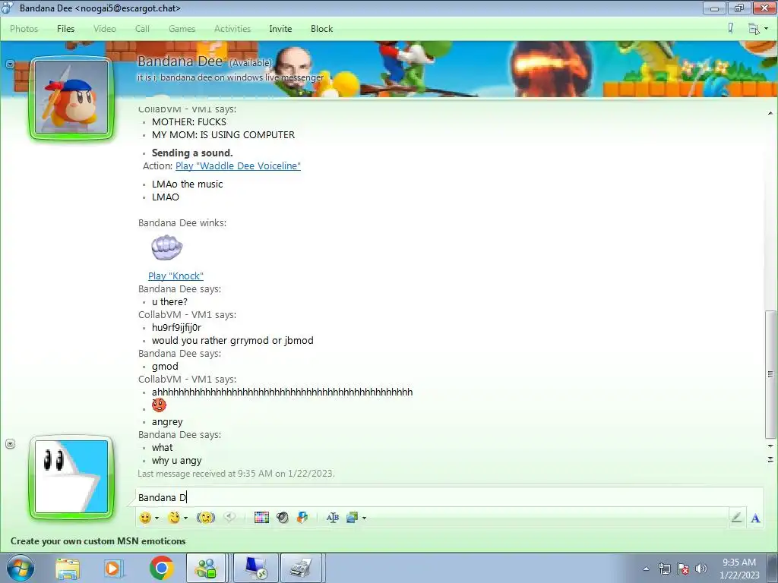Click the scene color paintbrush icon
This screenshot has height=583, width=778.
tap(730, 28)
